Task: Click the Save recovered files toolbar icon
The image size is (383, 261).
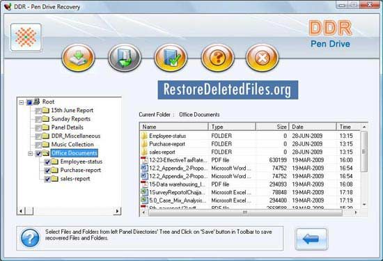Action: [78, 58]
